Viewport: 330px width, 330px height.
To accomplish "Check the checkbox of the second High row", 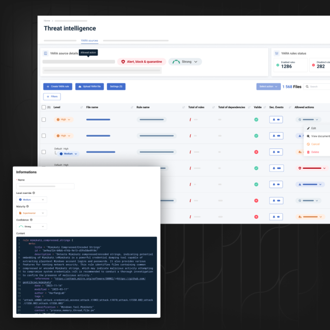I will (x=44, y=136).
